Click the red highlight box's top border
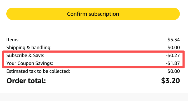 [93, 52]
